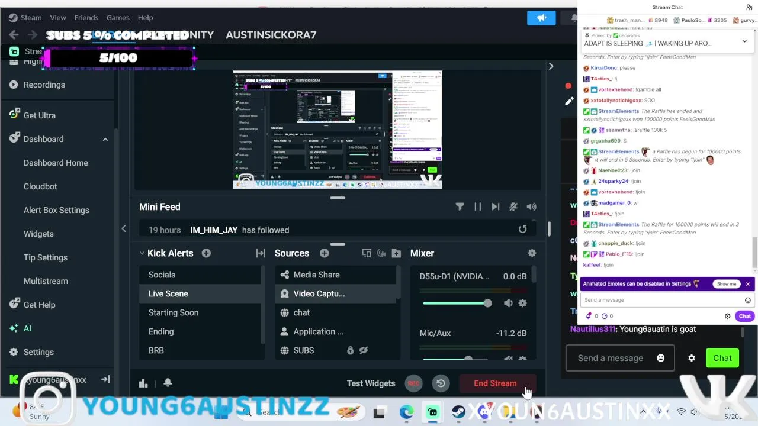Viewport: 758px width, 426px height.
Task: Open Get Help in sidebar
Action: pos(39,305)
